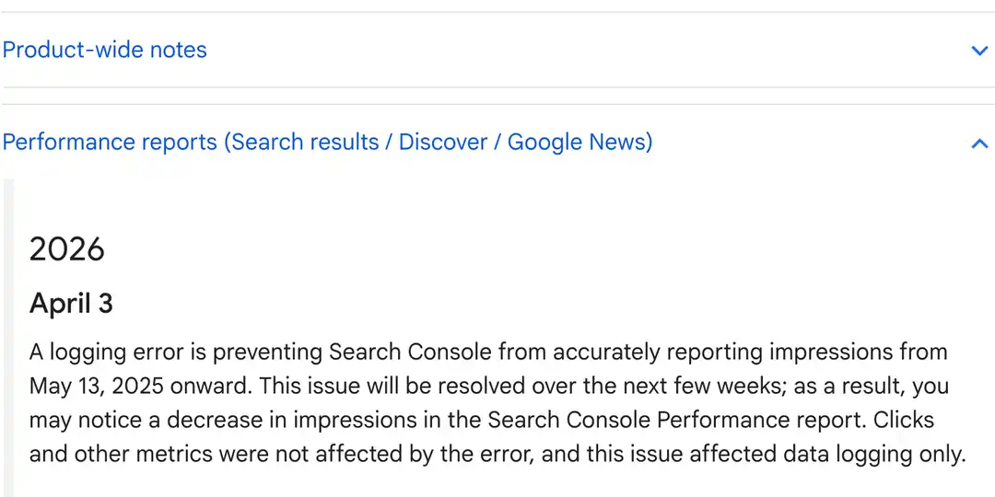Click the up chevron beside Performance reports
This screenshot has height=497, width=995.
[x=979, y=144]
